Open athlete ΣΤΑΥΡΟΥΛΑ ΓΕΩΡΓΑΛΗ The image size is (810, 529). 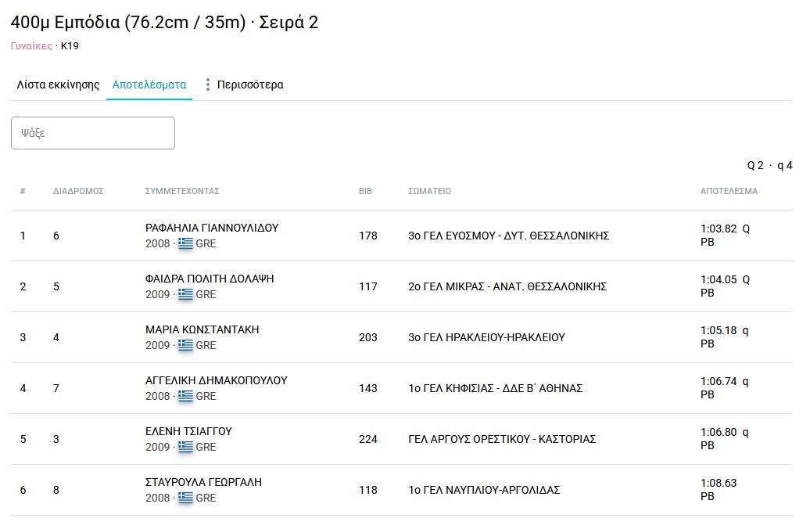pos(203,482)
